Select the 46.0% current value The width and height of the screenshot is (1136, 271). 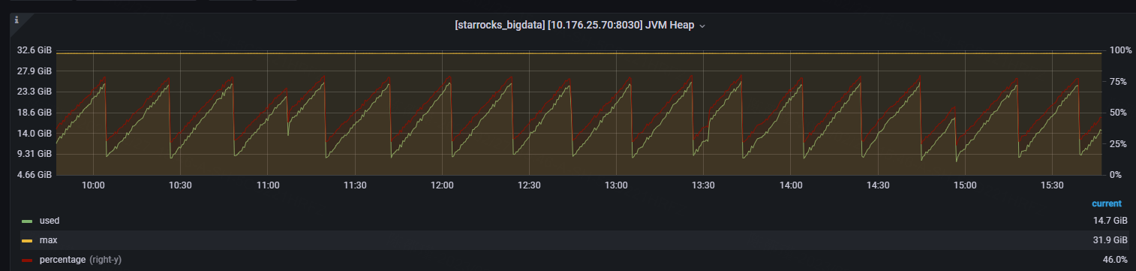click(1115, 260)
